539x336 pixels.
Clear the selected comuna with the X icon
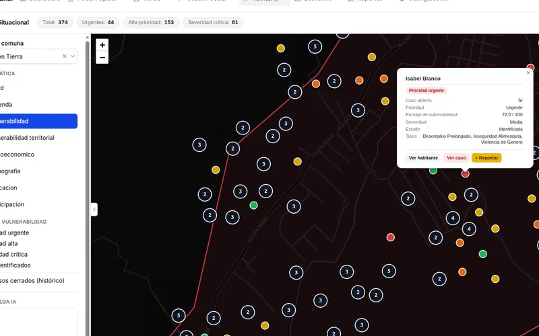(x=64, y=56)
